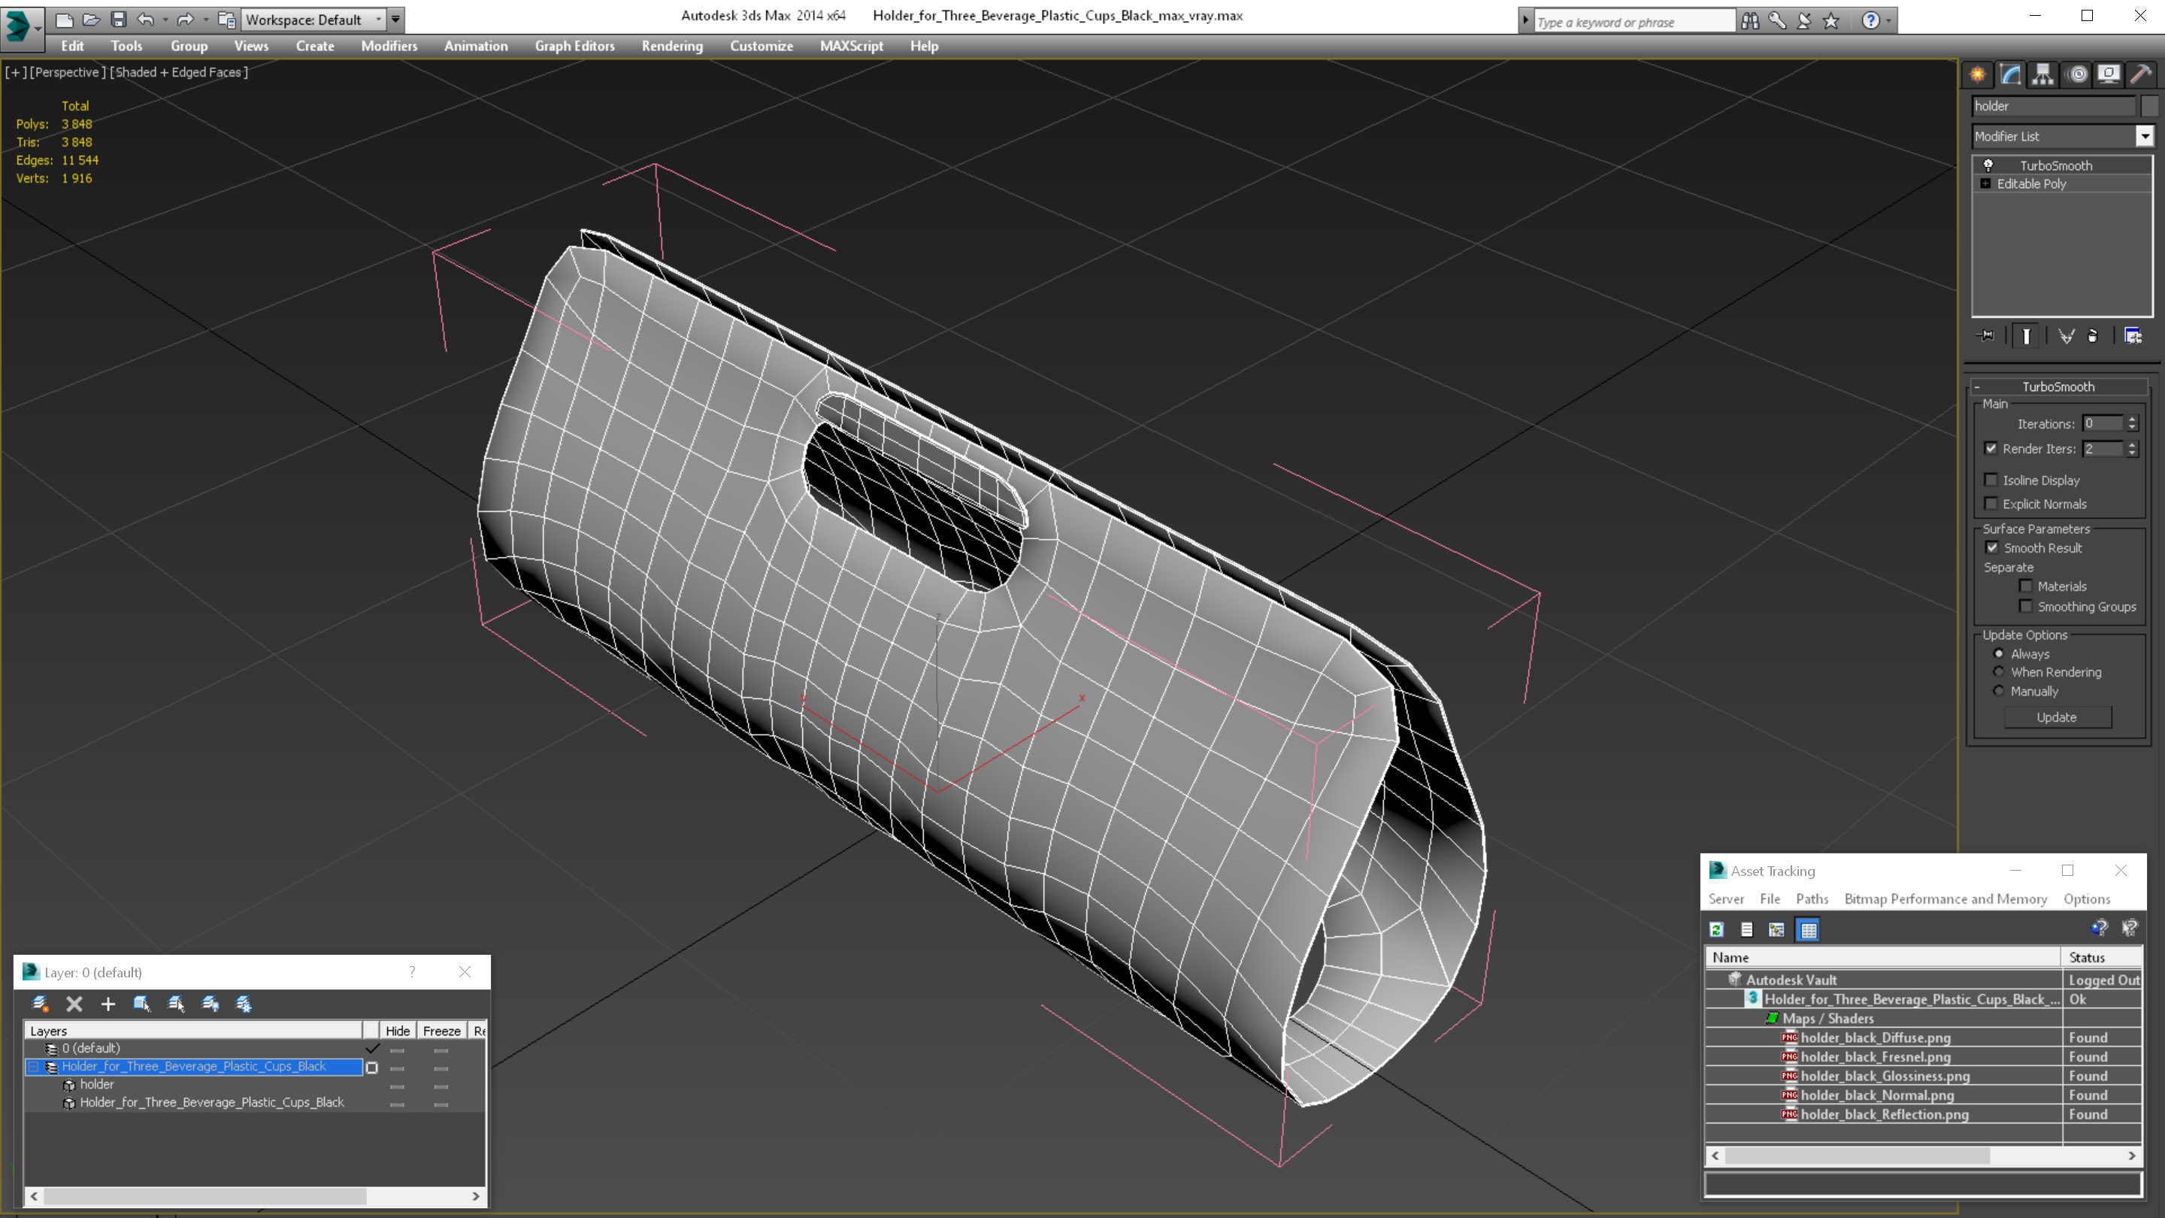2165x1218 pixels.
Task: Remove modifier from the stack icon
Action: tap(2093, 336)
